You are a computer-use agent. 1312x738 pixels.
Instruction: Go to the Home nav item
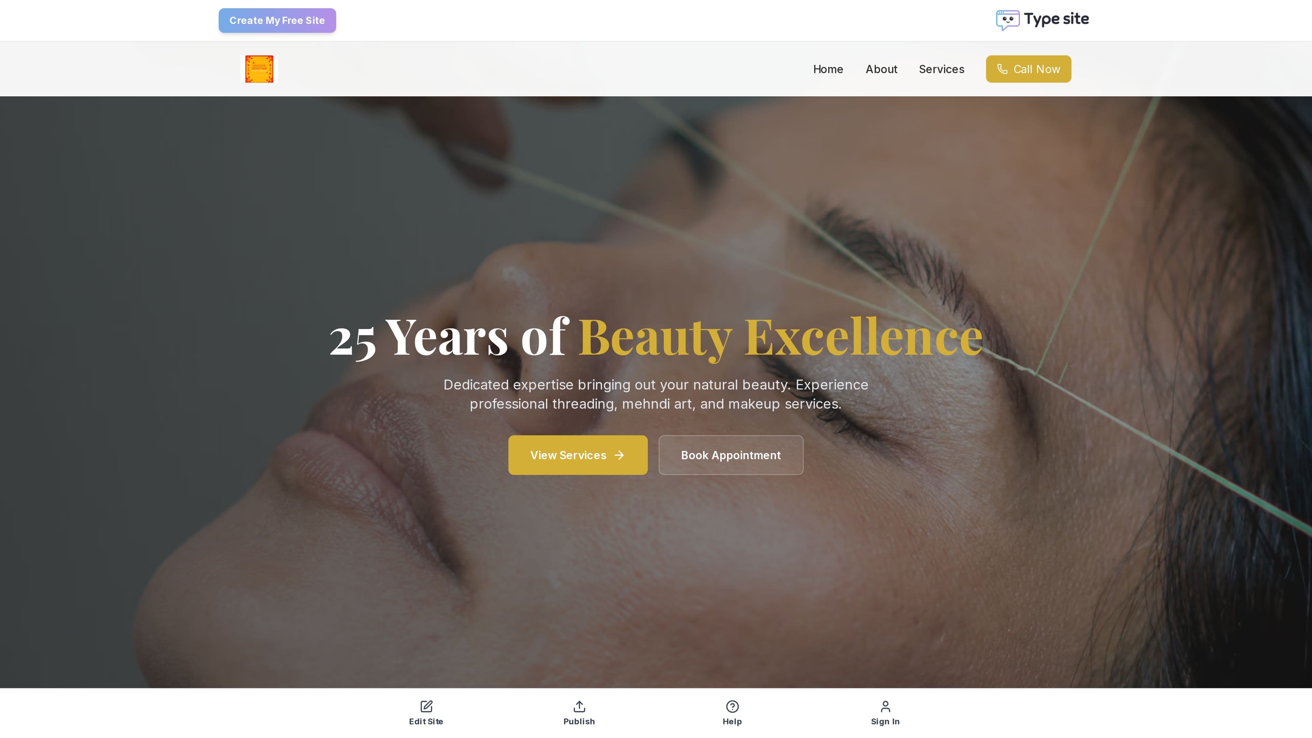828,69
